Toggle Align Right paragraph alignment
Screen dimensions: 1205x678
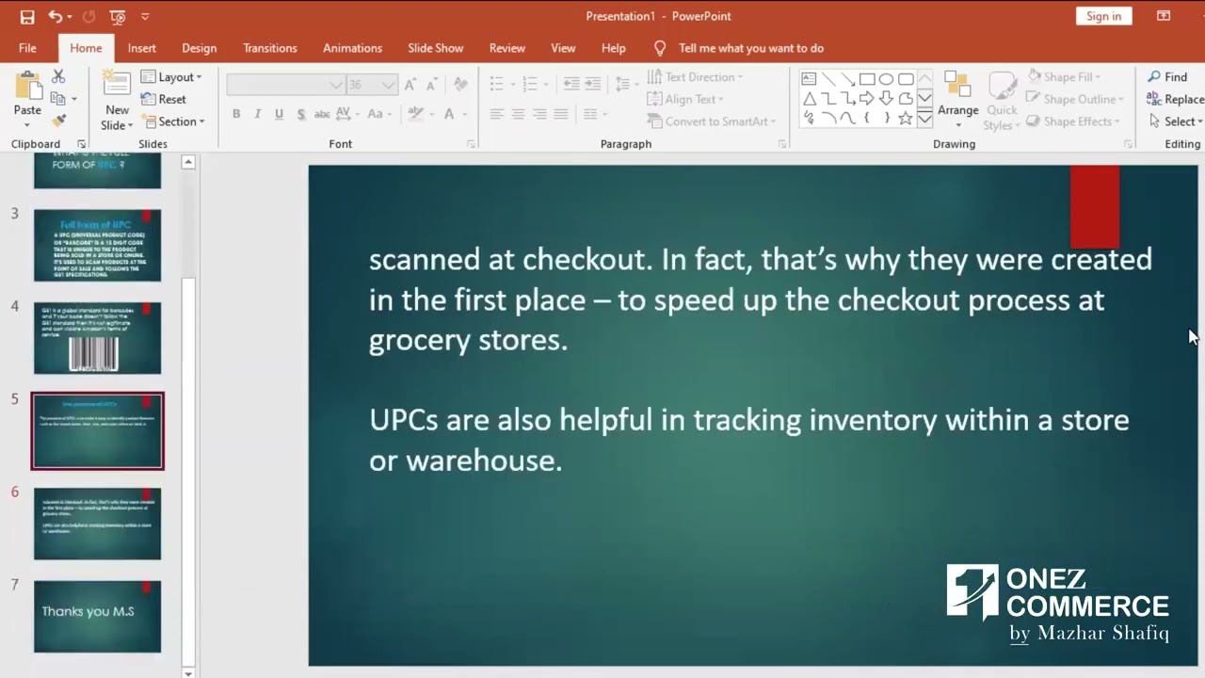point(539,114)
